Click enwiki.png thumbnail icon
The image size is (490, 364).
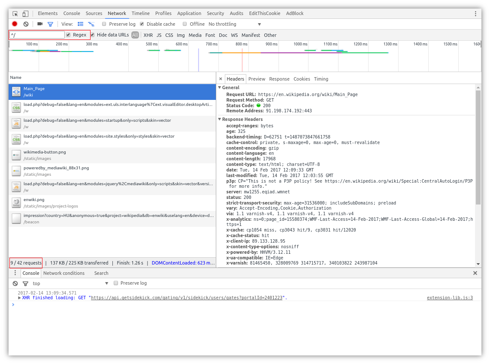16,203
